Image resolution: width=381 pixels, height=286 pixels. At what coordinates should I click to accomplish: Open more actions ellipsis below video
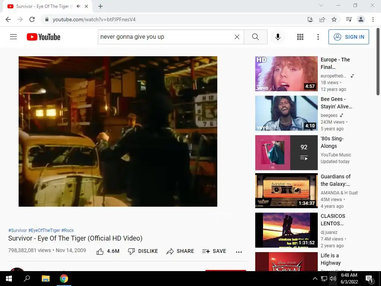pyautogui.click(x=239, y=252)
